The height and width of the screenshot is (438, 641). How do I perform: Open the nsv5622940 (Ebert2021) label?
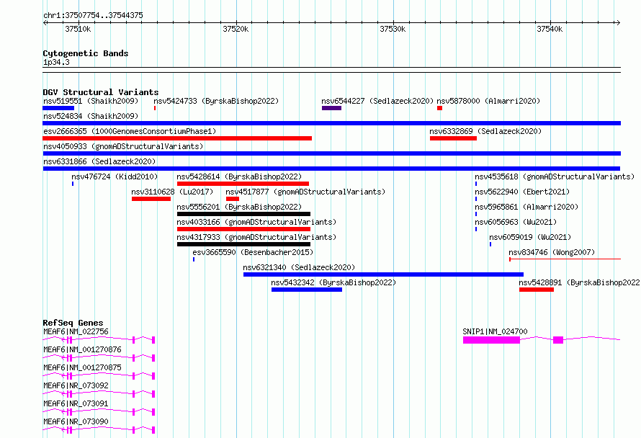pos(522,192)
